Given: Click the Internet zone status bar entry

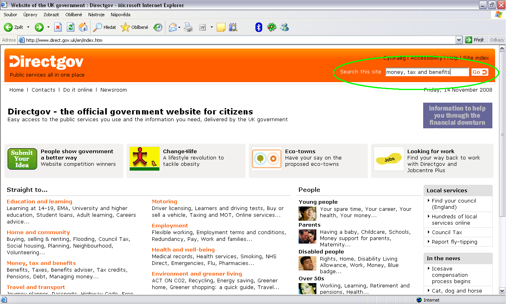Looking at the screenshot, I should [x=428, y=300].
